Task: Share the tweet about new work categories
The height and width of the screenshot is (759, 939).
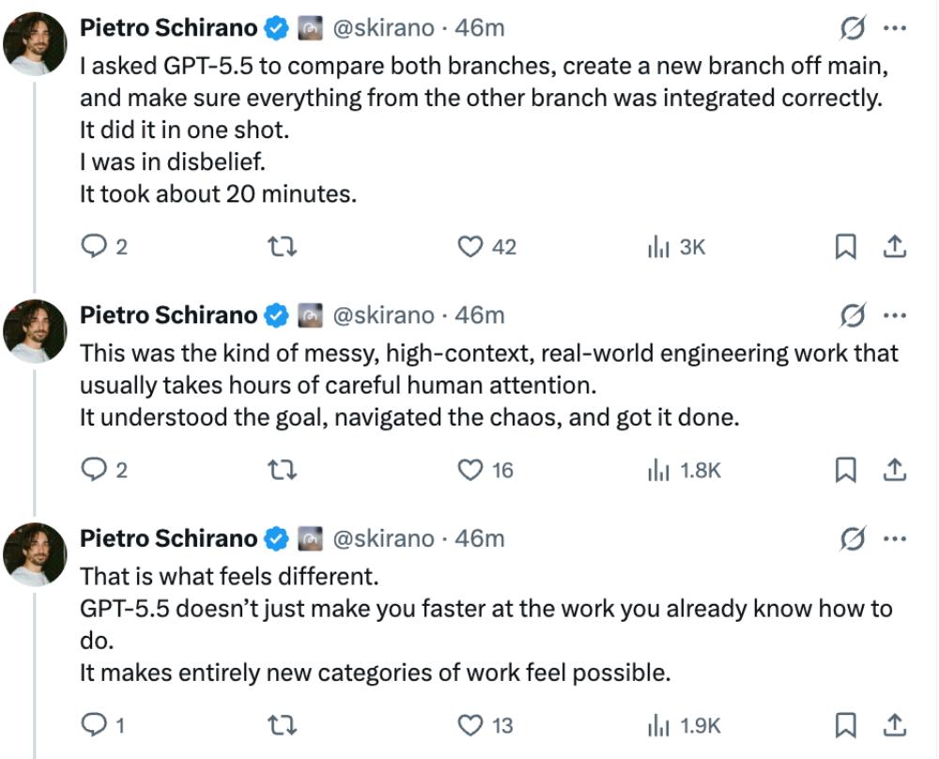Action: [895, 725]
